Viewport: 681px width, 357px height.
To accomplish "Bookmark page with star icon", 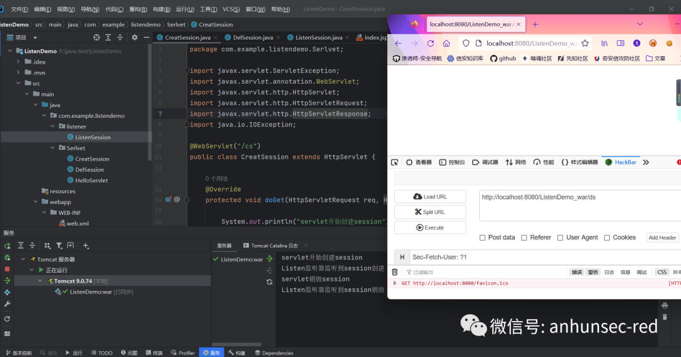I will pyautogui.click(x=585, y=43).
